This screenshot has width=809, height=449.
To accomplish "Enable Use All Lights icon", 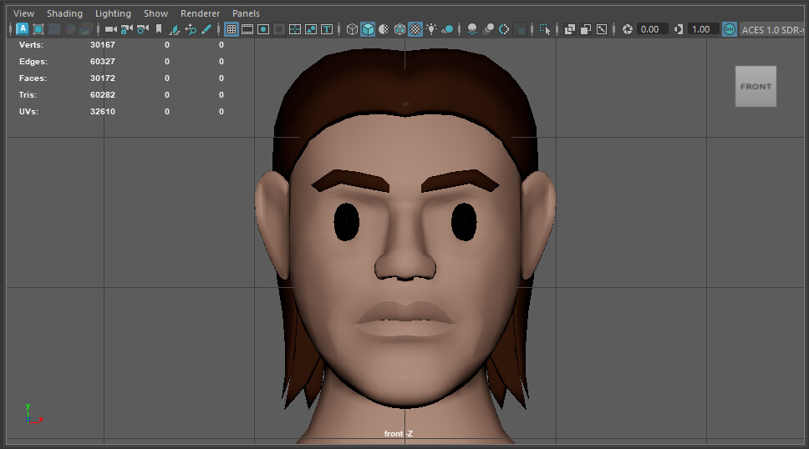I will click(x=431, y=29).
